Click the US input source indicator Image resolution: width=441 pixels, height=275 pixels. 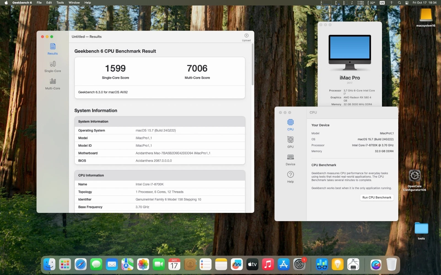[382, 2]
